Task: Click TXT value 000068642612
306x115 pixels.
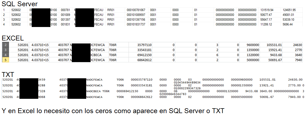Action: pos(141,97)
